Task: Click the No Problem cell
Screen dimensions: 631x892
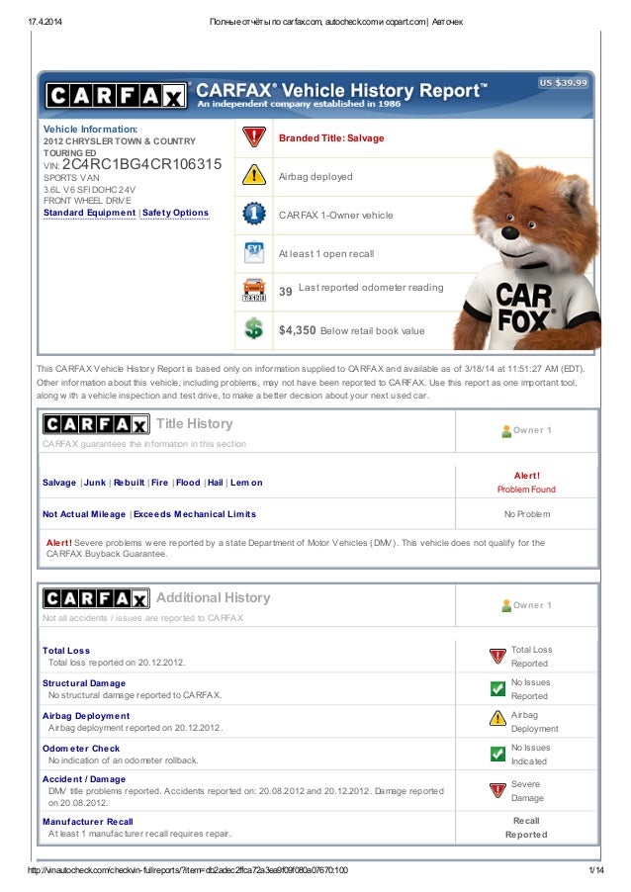Action: point(527,514)
